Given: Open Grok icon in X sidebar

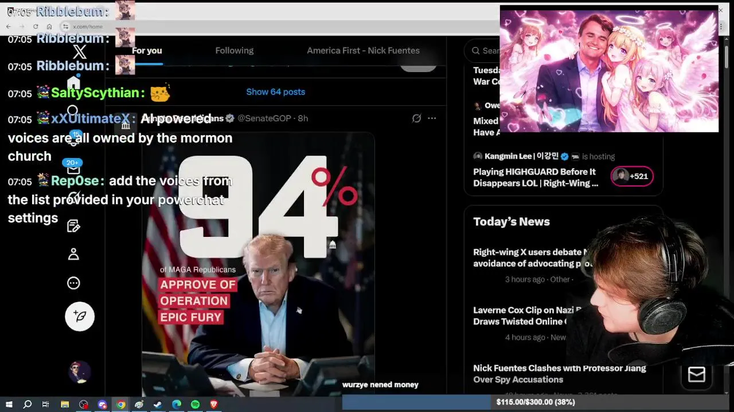Looking at the screenshot, I should tap(73, 197).
